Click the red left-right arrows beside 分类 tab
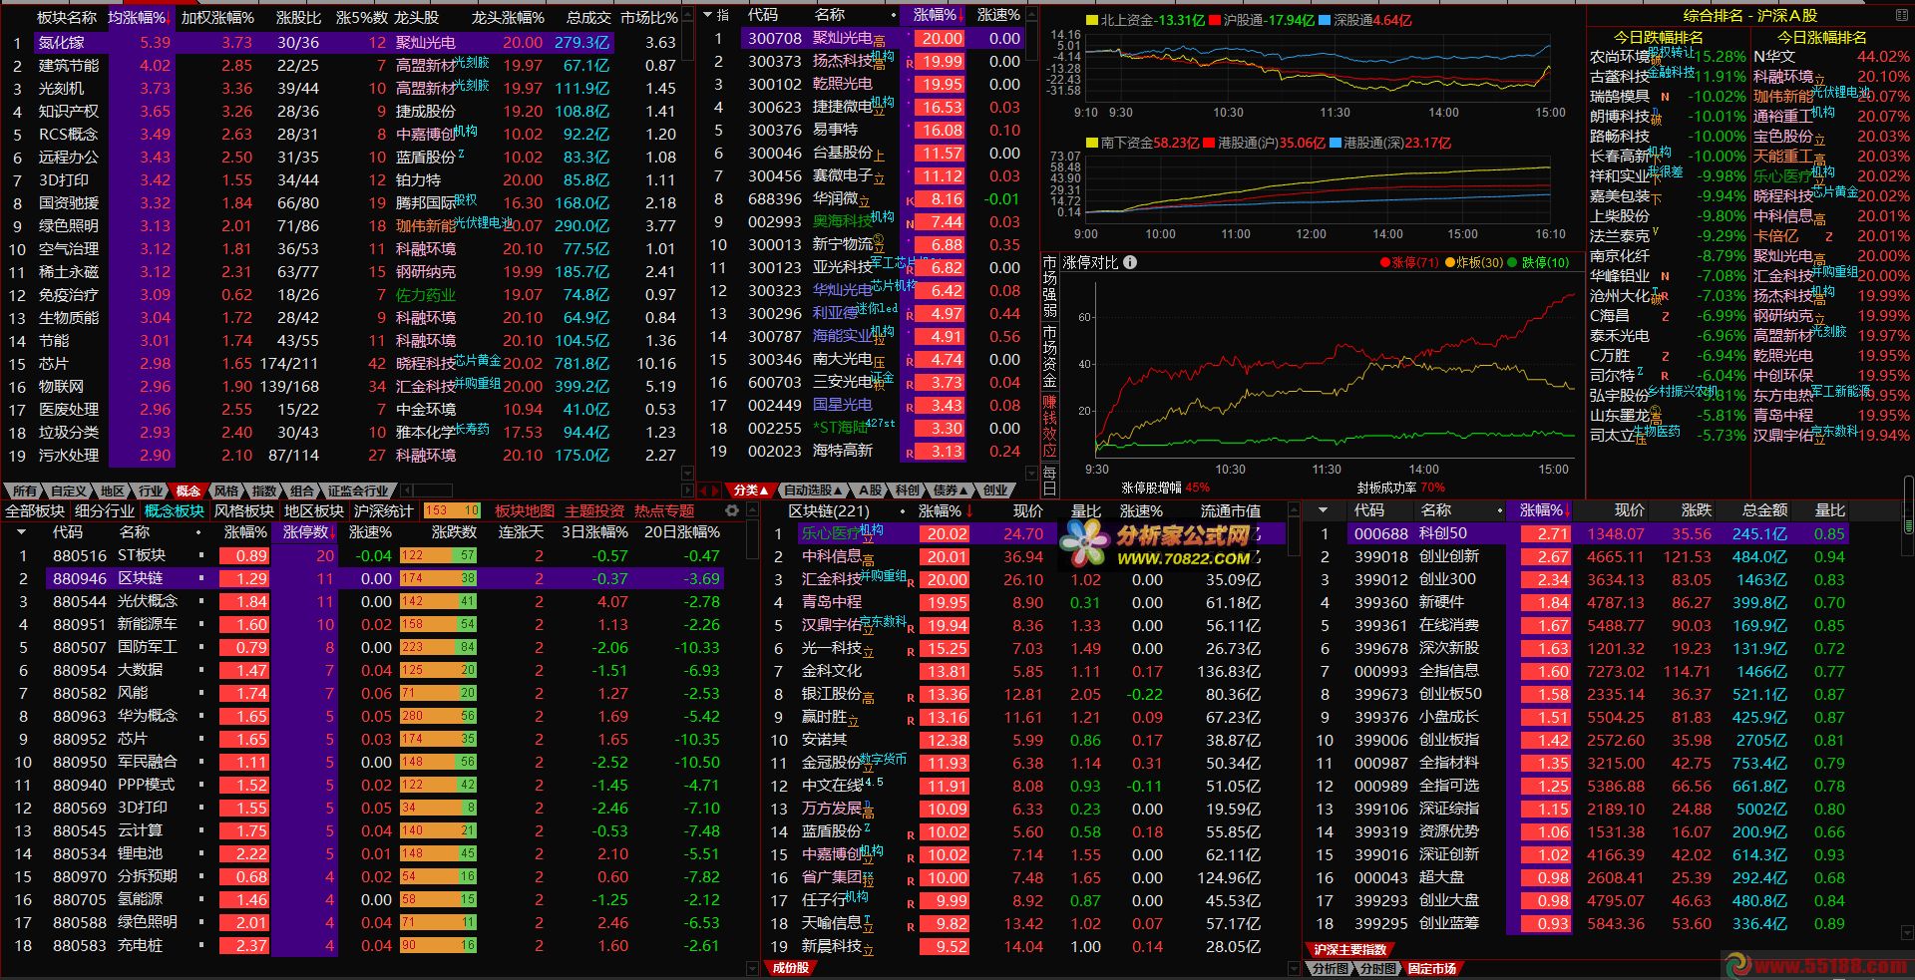 [710, 490]
